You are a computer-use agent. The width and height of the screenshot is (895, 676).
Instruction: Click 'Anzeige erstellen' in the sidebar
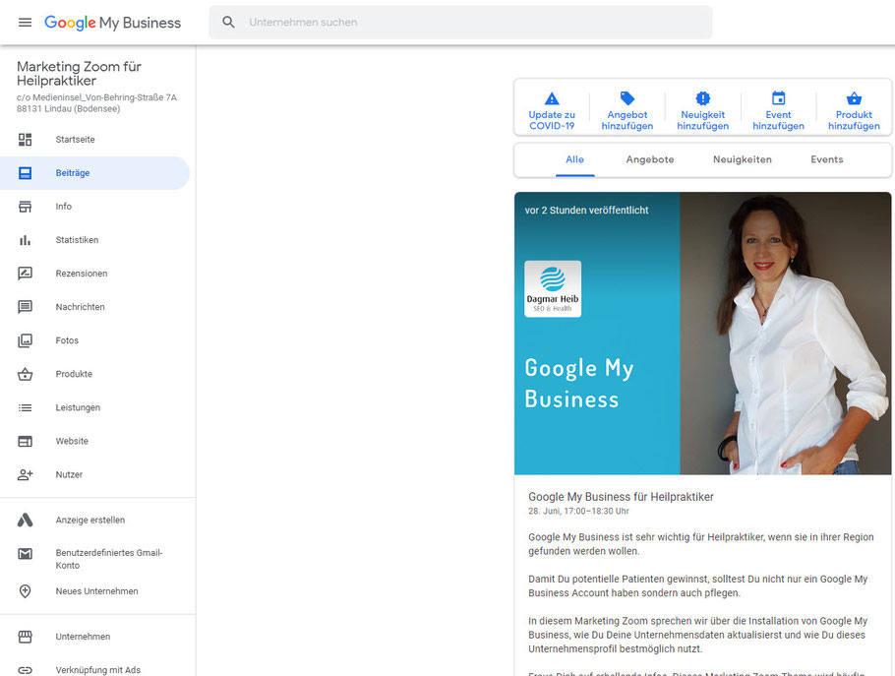[90, 521]
